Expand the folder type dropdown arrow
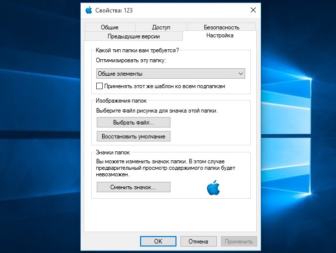 (x=240, y=74)
